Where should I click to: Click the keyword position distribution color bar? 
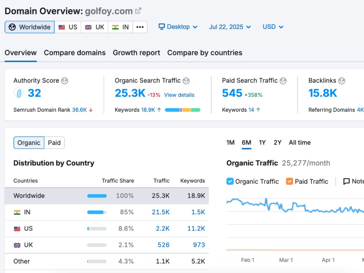tap(182, 110)
